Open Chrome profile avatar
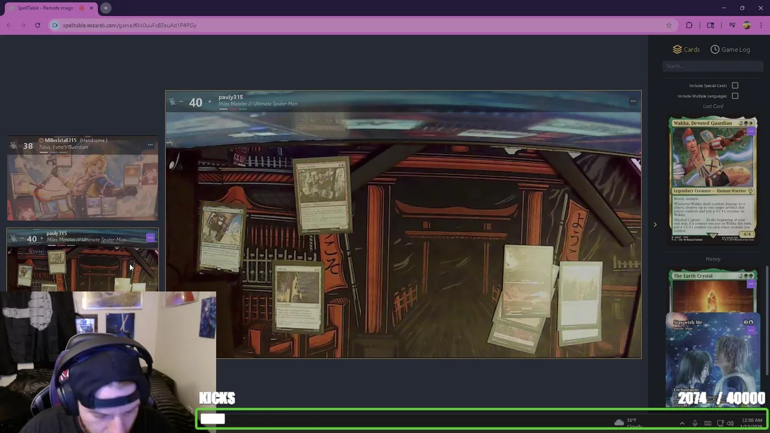The height and width of the screenshot is (433, 770). point(747,25)
